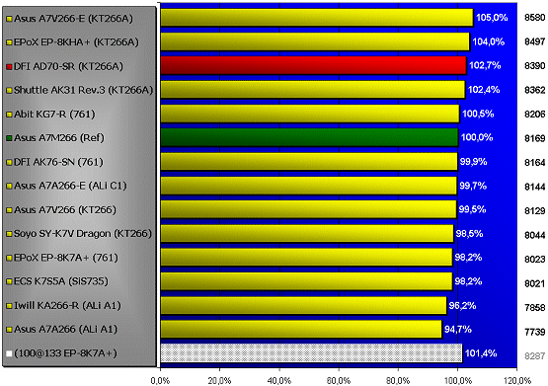The image size is (548, 386).
Task: Select the 'Shuttle AK31 Rev.3 (KT266A)' label
Action: click(x=84, y=90)
